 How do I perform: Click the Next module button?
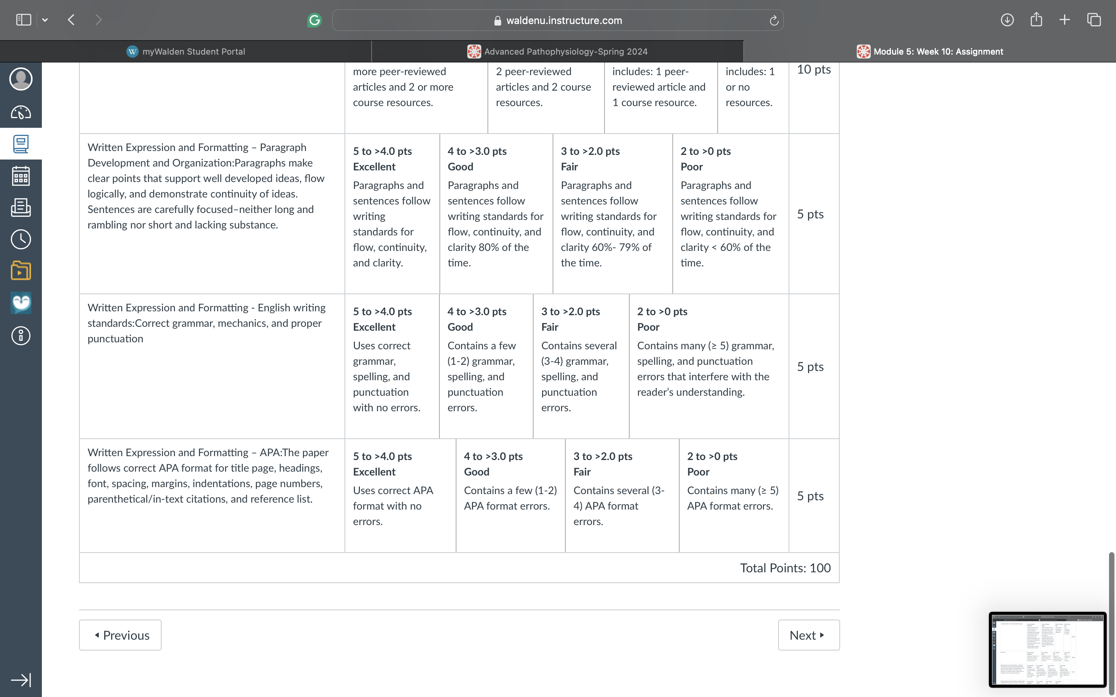coord(809,635)
